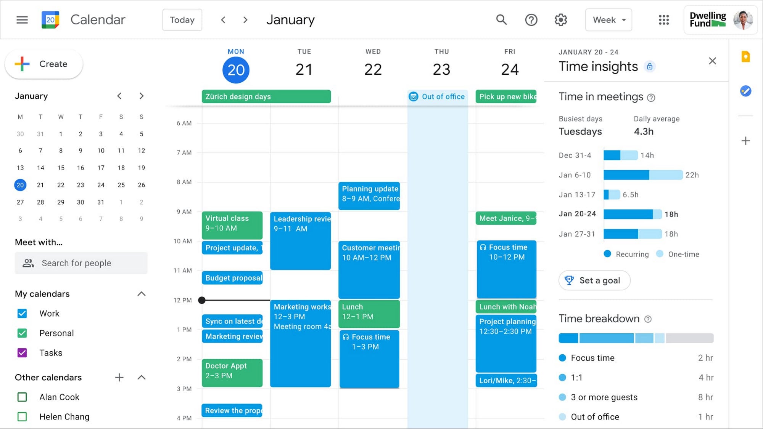
Task: Click the Recurring meetings legend color dot
Action: click(x=607, y=254)
